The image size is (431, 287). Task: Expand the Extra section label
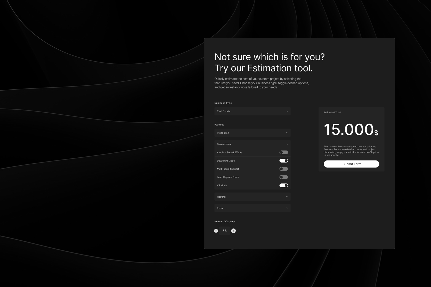pos(220,208)
